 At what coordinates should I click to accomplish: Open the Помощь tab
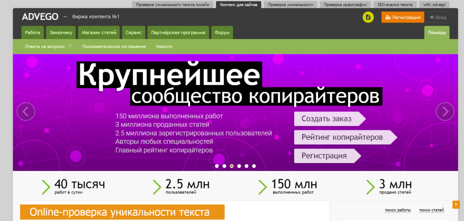point(437,33)
